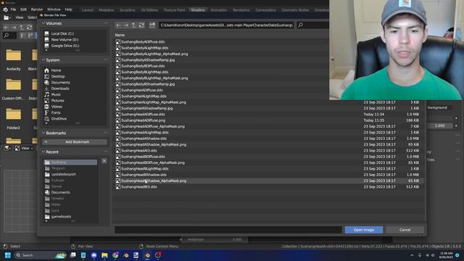Open the File menu
The image size is (464, 261).
[x=13, y=9]
